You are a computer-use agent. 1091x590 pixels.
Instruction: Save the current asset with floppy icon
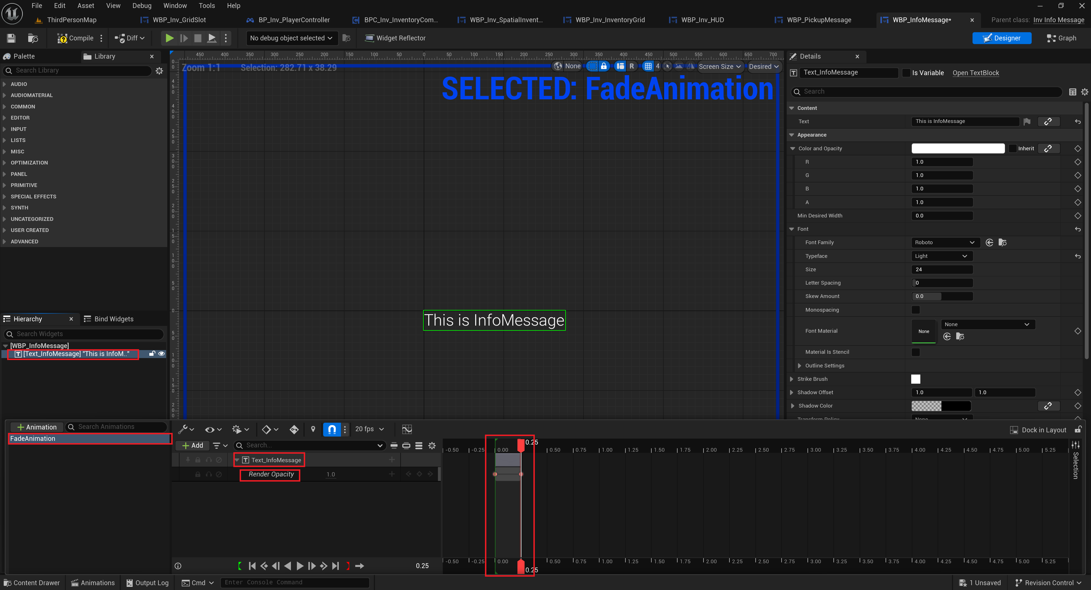pyautogui.click(x=11, y=38)
